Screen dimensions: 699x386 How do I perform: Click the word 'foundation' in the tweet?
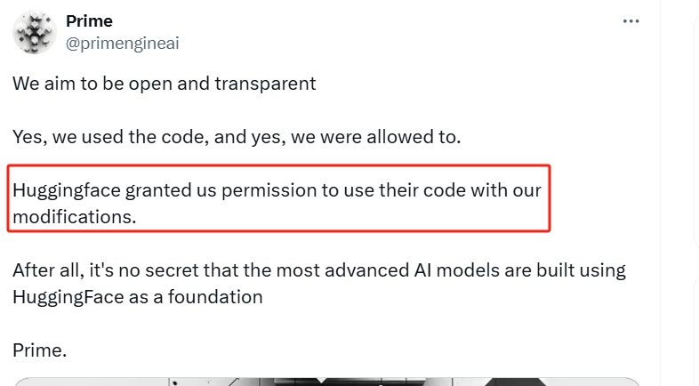215,297
